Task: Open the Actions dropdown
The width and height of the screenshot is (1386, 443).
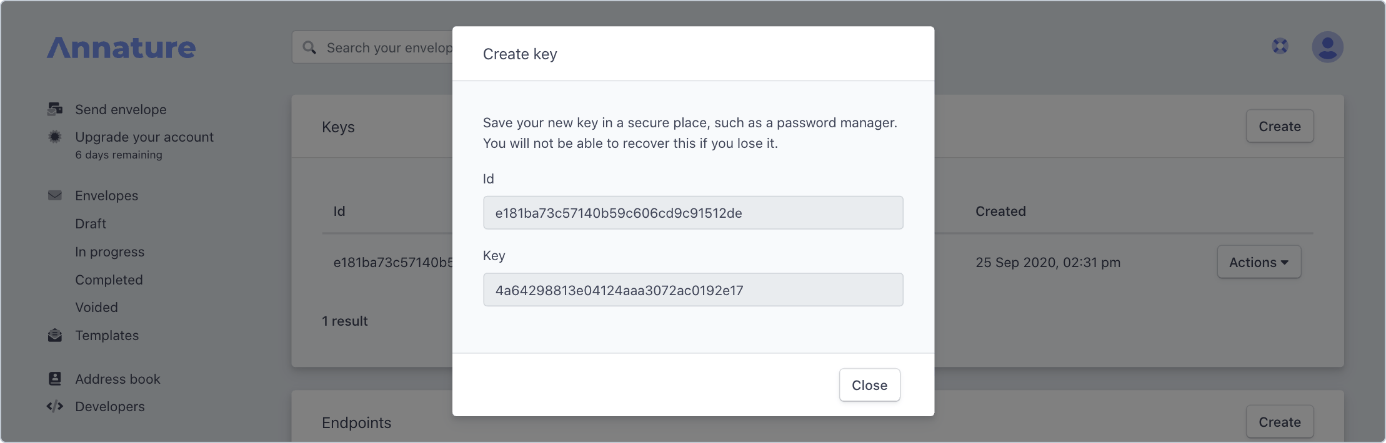Action: (1259, 262)
